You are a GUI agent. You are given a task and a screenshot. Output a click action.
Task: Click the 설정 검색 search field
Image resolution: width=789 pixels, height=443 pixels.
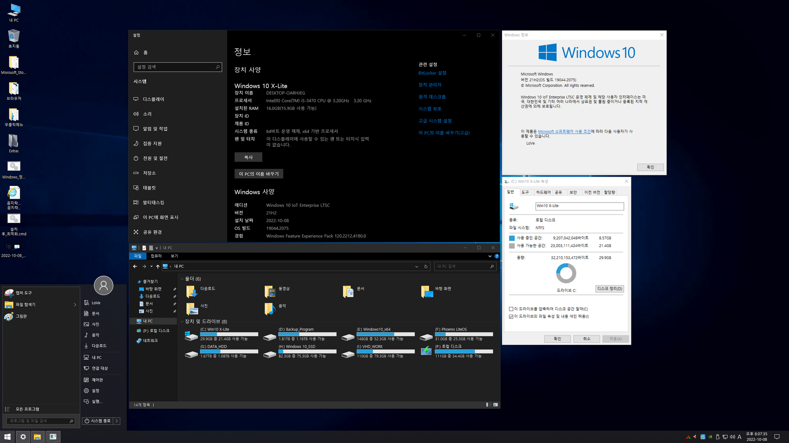tap(178, 67)
